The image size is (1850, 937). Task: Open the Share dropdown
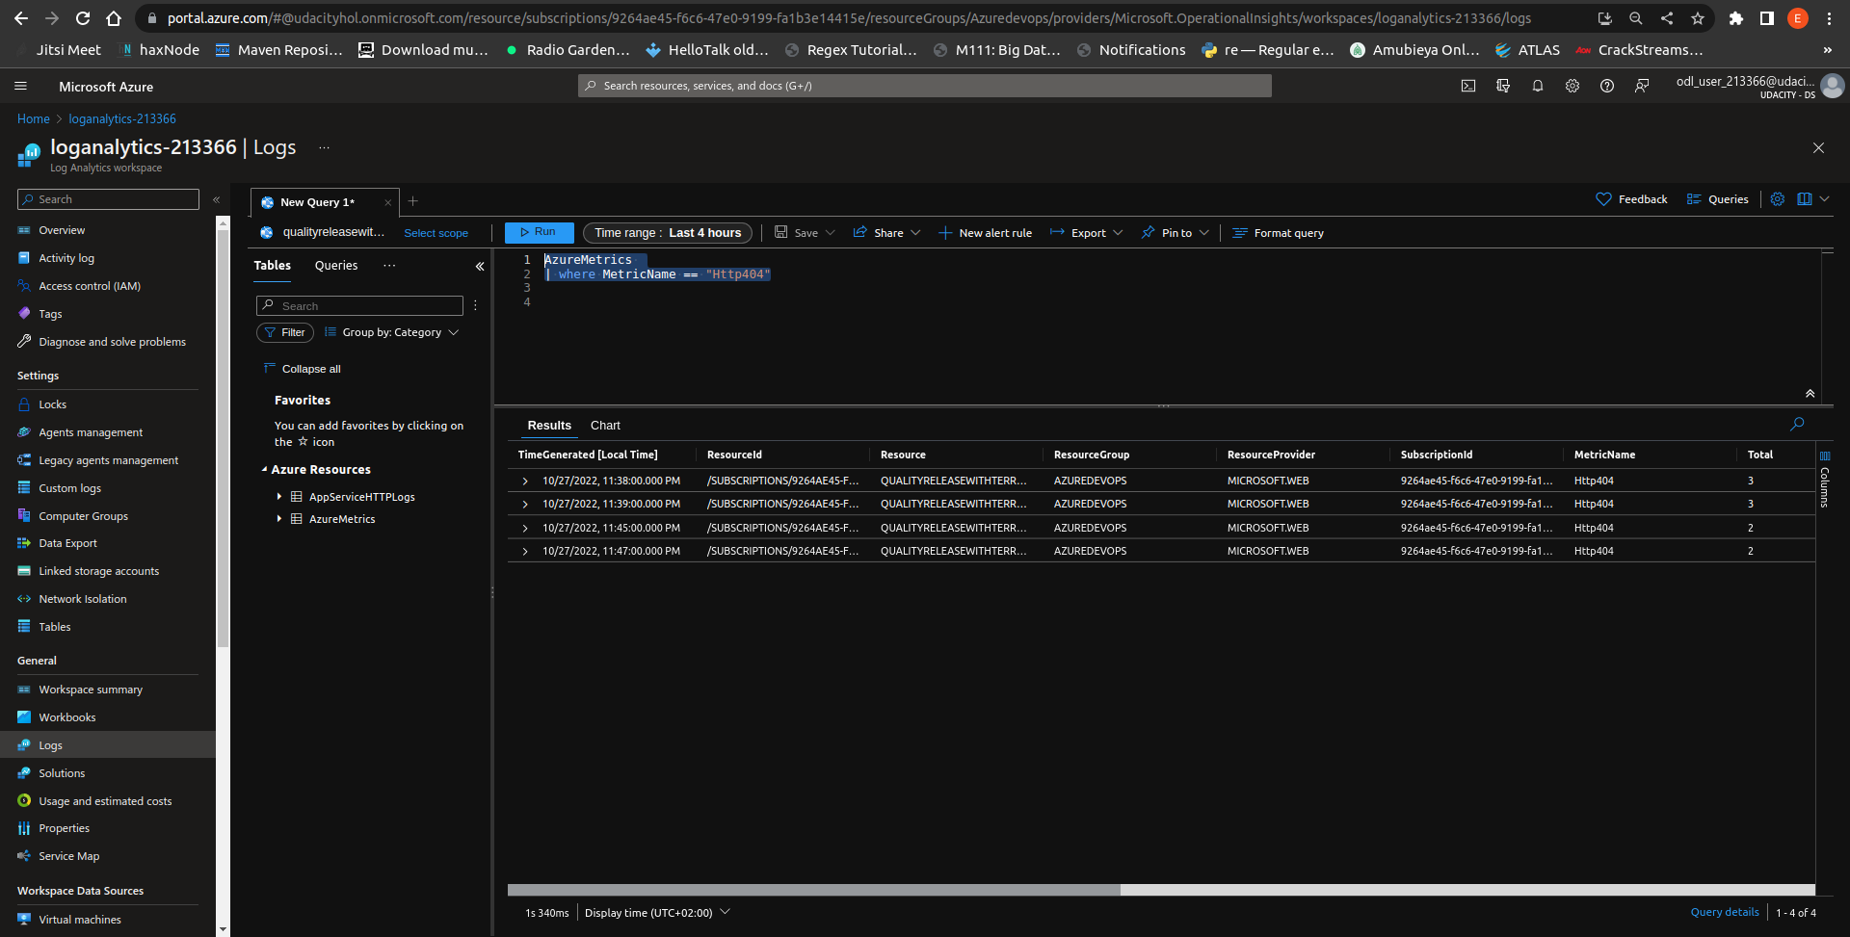pos(887,233)
